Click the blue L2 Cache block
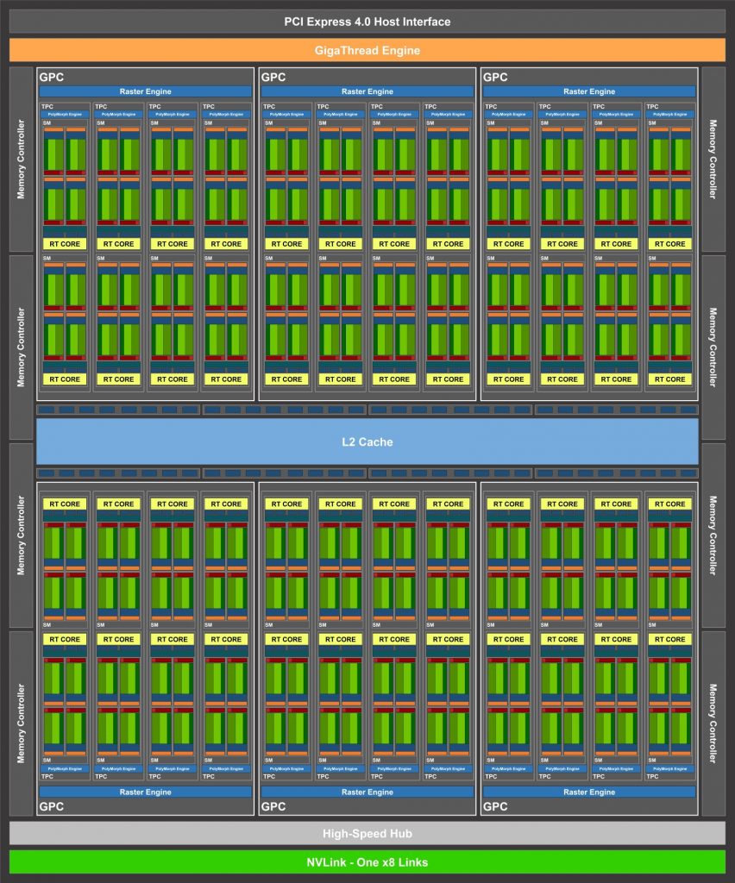 coord(367,442)
